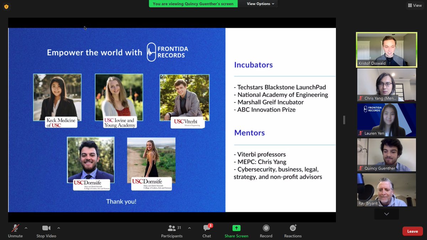Click the Keck Medicine of USC photo
Image resolution: width=427 pixels, height=240 pixels.
click(x=57, y=97)
